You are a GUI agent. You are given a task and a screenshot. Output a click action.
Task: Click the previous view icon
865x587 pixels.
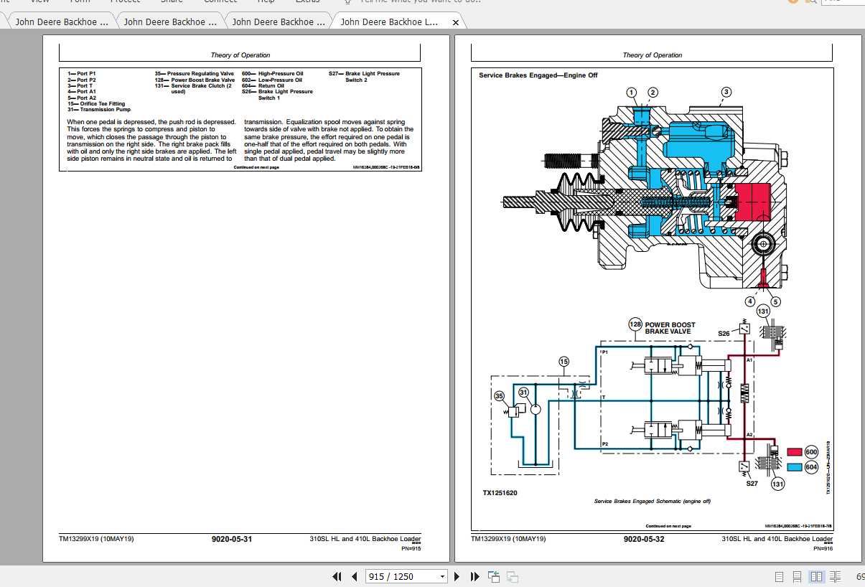tap(494, 576)
